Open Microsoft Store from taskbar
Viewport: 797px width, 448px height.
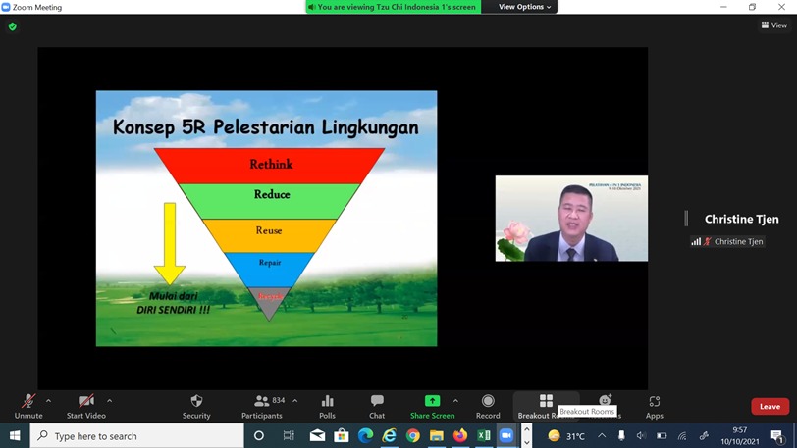point(341,436)
